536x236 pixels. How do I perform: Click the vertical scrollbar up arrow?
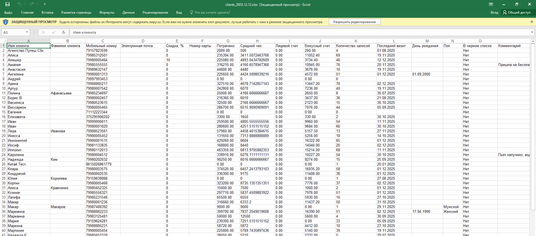tap(533, 41)
